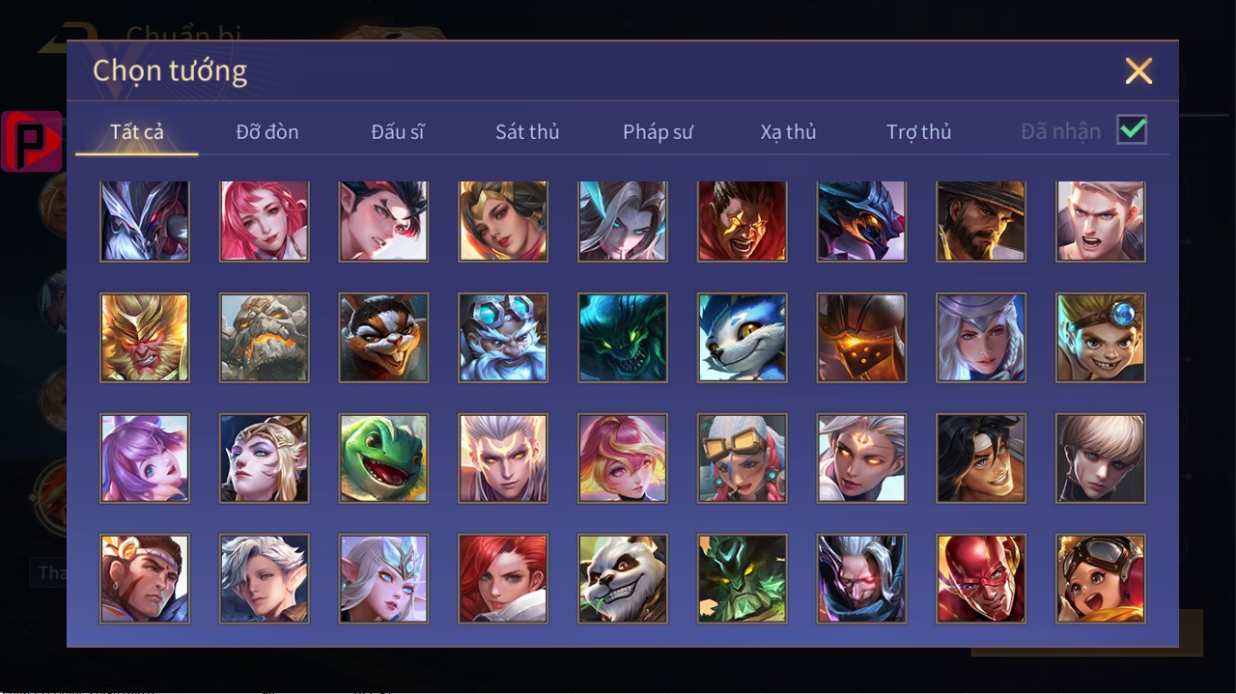The width and height of the screenshot is (1236, 694).
Task: Choose the white-bearded goggles dwarf hero portrait
Action: tap(503, 338)
